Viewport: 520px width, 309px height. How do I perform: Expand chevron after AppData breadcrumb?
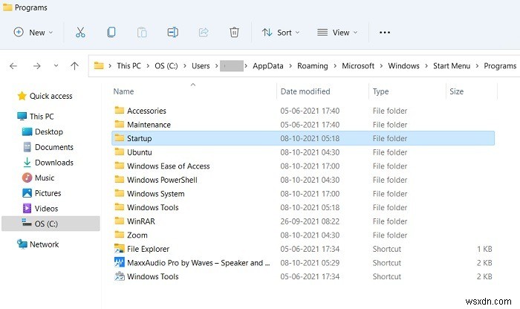[290, 66]
